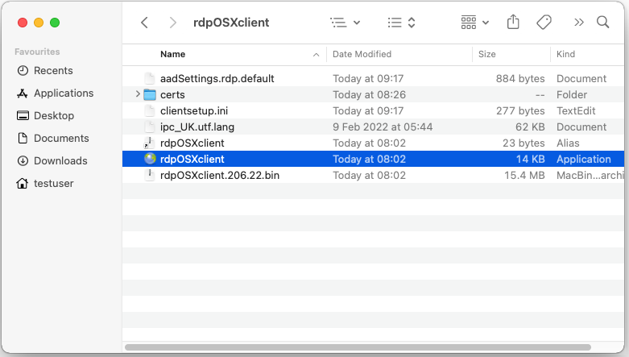The image size is (629, 357).
Task: Click the Share toolbar icon
Action: point(513,23)
